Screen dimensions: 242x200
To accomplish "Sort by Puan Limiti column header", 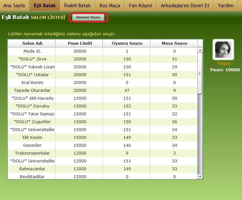I will point(80,43).
